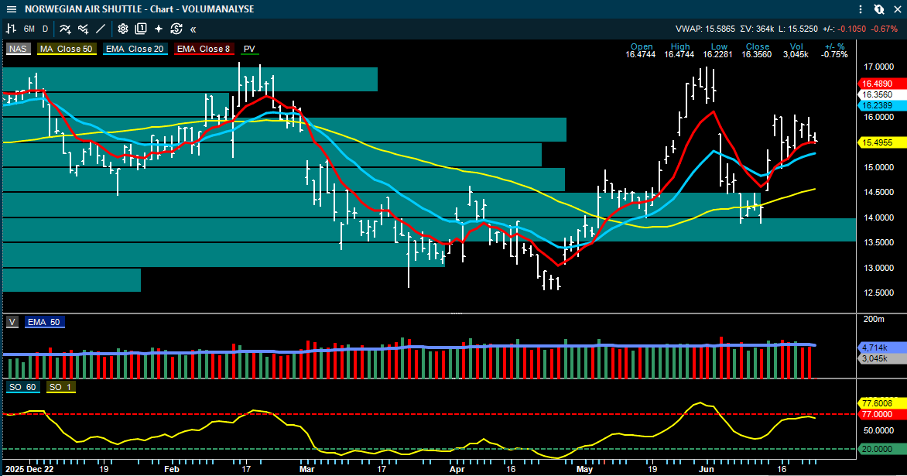Change chart type with the bar-chart icon
The image size is (907, 476).
point(11,29)
